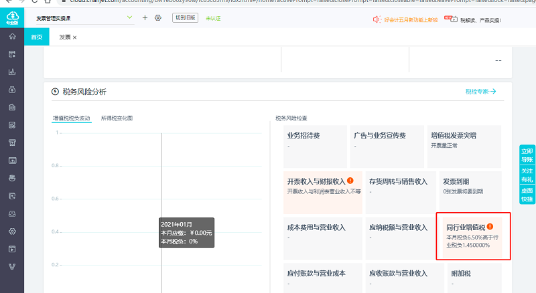Click the 0张发票将要到期 text
This screenshot has height=293, width=536.
pos(463,191)
